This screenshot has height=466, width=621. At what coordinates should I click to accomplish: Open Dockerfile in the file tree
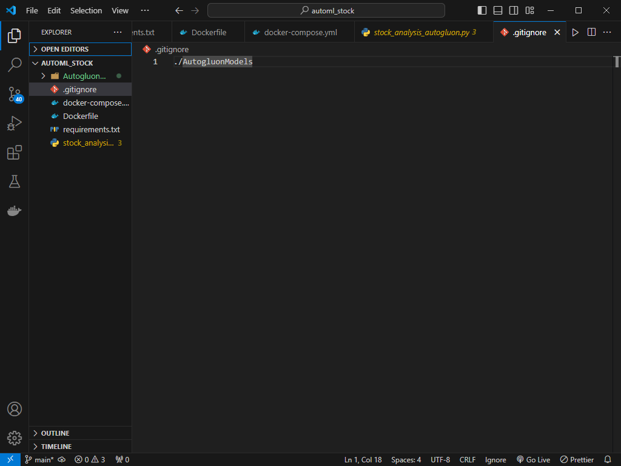[81, 116]
